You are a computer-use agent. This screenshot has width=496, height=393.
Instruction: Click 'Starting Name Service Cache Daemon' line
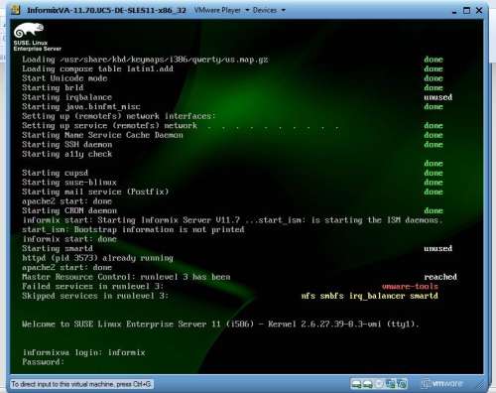pos(102,135)
